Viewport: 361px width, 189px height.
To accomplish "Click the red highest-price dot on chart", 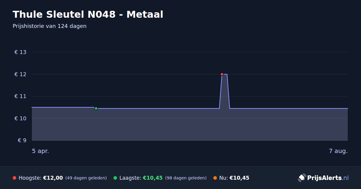I will pyautogui.click(x=222, y=74).
